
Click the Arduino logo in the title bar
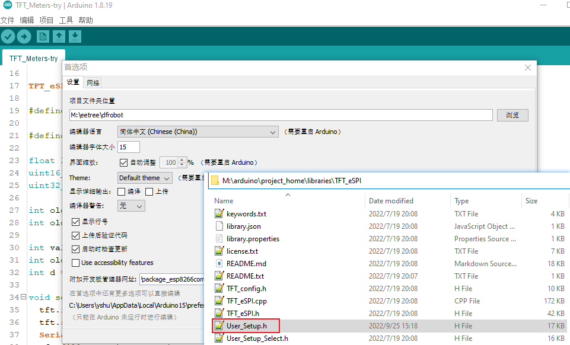[x=8, y=5]
